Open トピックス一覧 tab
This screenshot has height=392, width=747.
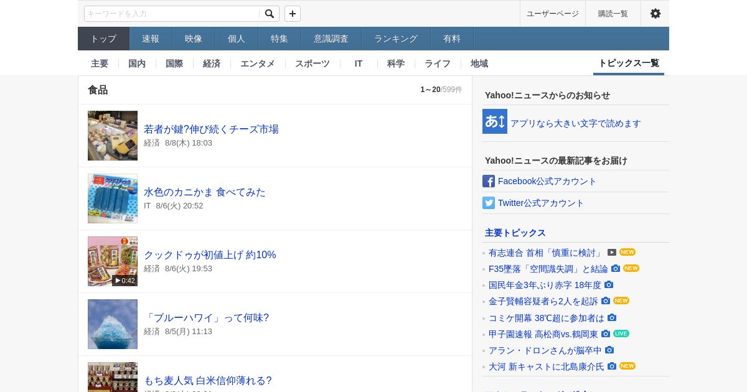point(629,63)
